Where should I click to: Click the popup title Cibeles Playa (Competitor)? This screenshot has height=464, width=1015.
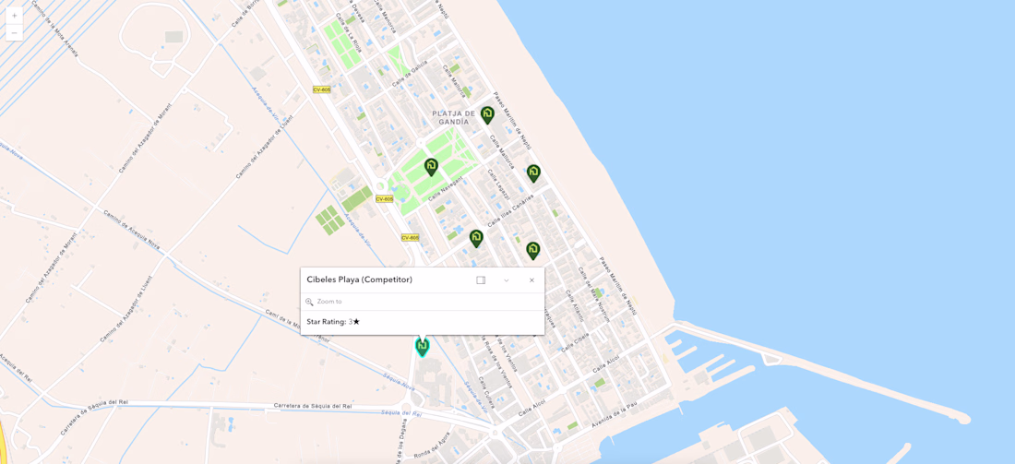click(x=359, y=280)
